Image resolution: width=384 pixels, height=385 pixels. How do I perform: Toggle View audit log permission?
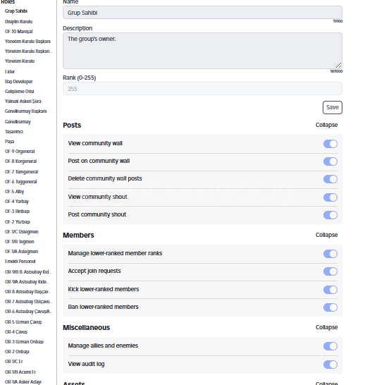coord(330,365)
